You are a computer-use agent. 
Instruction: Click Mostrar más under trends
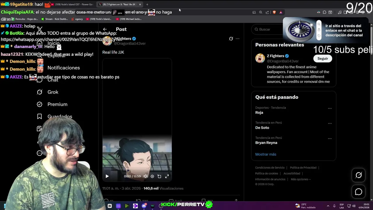tap(266, 154)
